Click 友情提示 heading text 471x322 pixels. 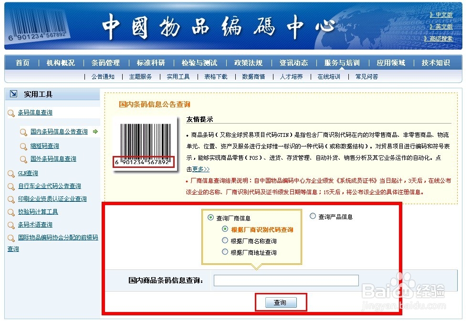200,119
